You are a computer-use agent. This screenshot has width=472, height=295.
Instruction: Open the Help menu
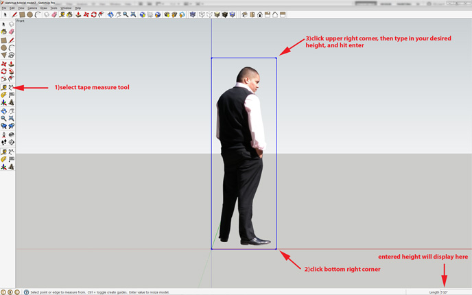click(78, 8)
